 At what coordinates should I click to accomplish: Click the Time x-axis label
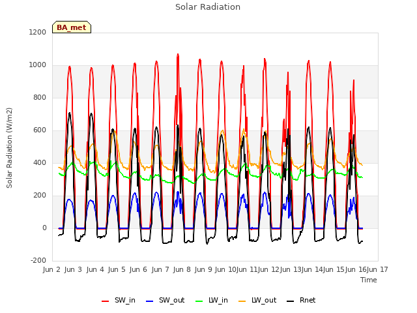click(x=369, y=280)
